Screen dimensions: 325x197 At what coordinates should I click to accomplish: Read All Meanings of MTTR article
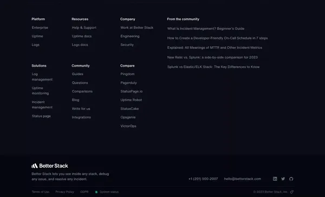tap(214, 48)
